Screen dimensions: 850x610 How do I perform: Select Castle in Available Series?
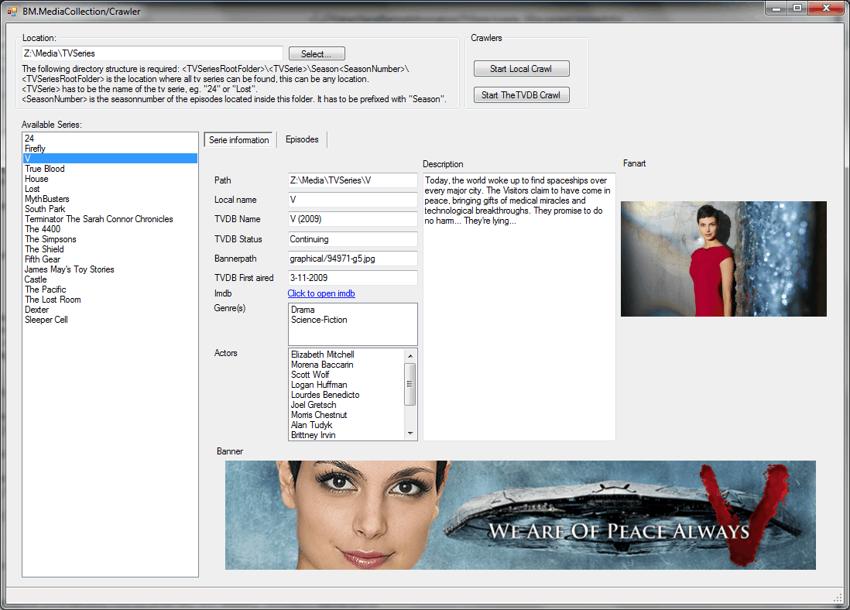(110, 279)
